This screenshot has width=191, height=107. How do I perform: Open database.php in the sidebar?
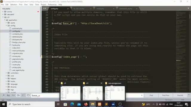(17, 37)
